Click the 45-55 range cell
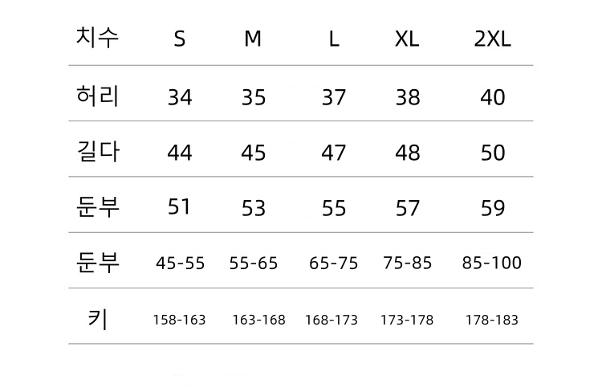602x388 pixels. pos(180,263)
